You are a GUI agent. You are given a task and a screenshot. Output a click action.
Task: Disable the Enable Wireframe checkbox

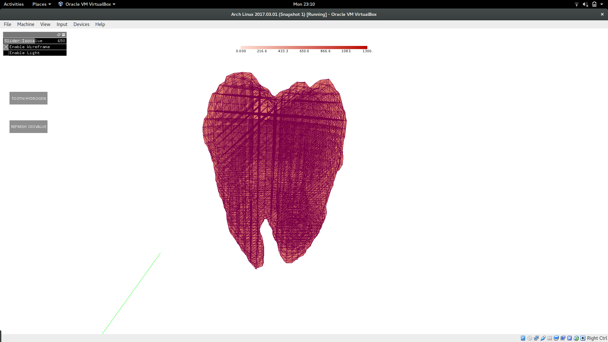(x=6, y=47)
